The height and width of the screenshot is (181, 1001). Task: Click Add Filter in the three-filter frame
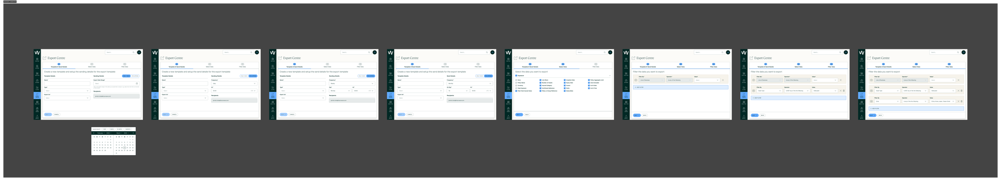(916, 108)
